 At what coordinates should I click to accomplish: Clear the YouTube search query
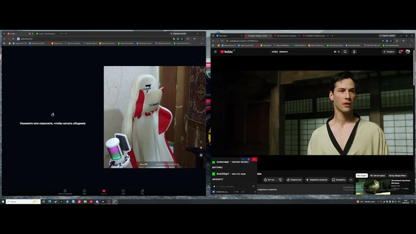(339, 52)
